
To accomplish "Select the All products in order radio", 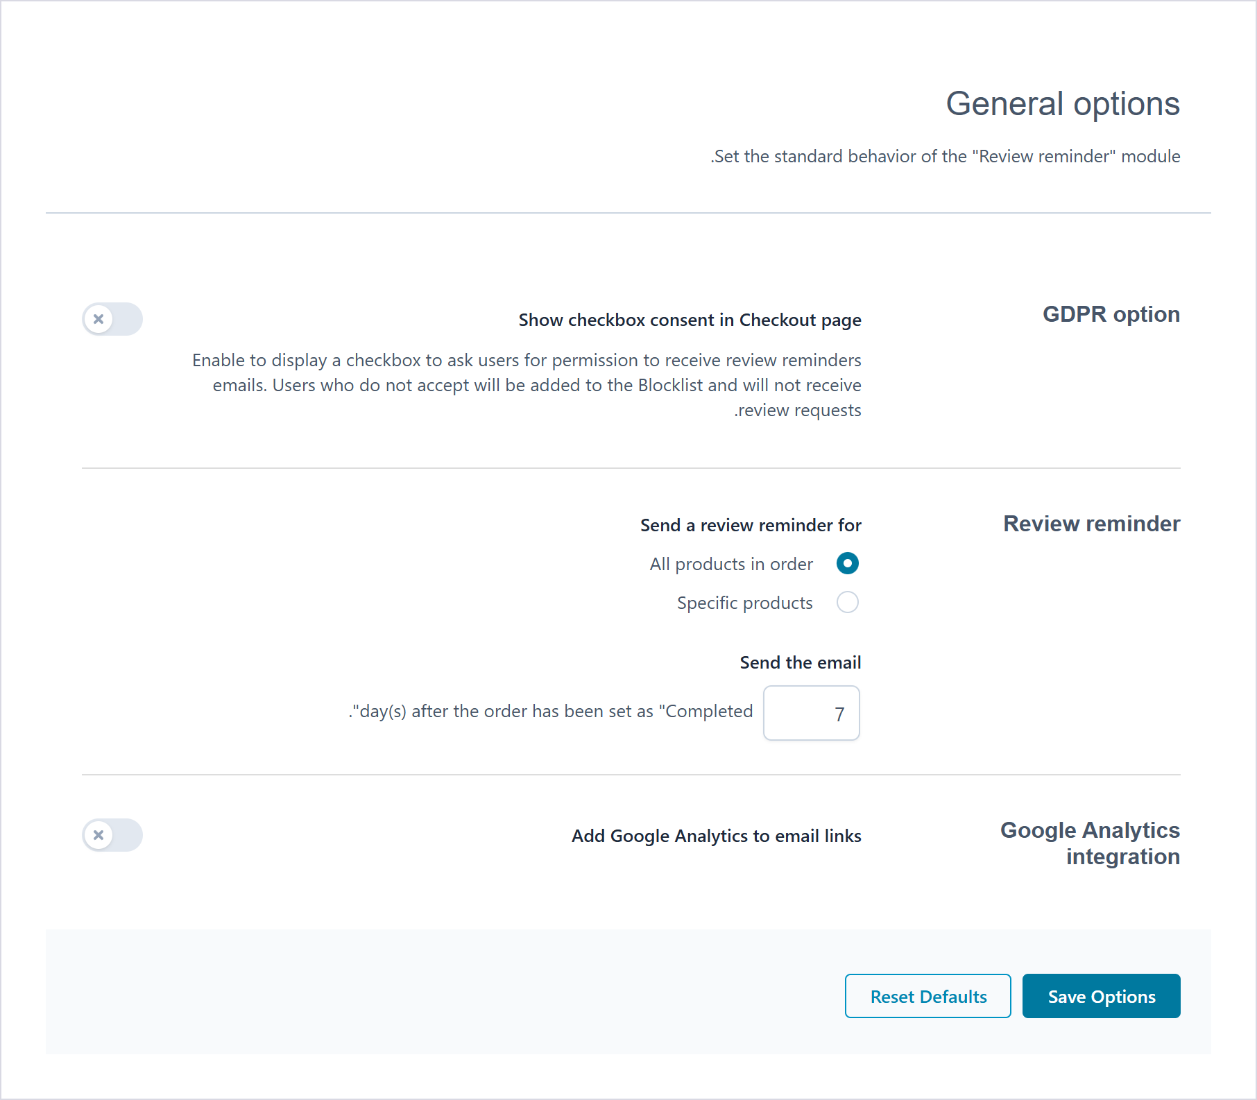I will (847, 563).
